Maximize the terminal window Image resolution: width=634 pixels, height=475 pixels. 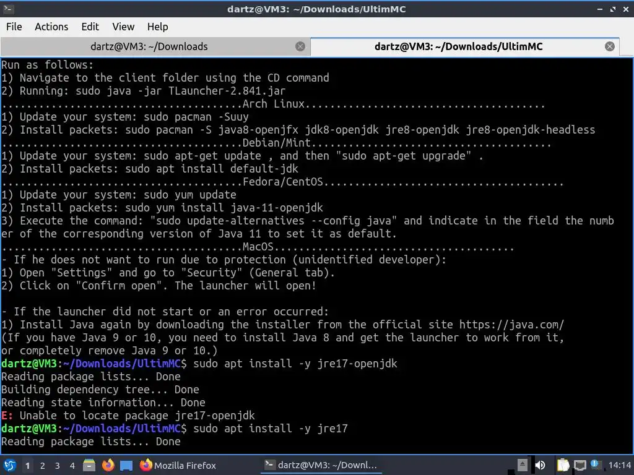[x=613, y=9]
